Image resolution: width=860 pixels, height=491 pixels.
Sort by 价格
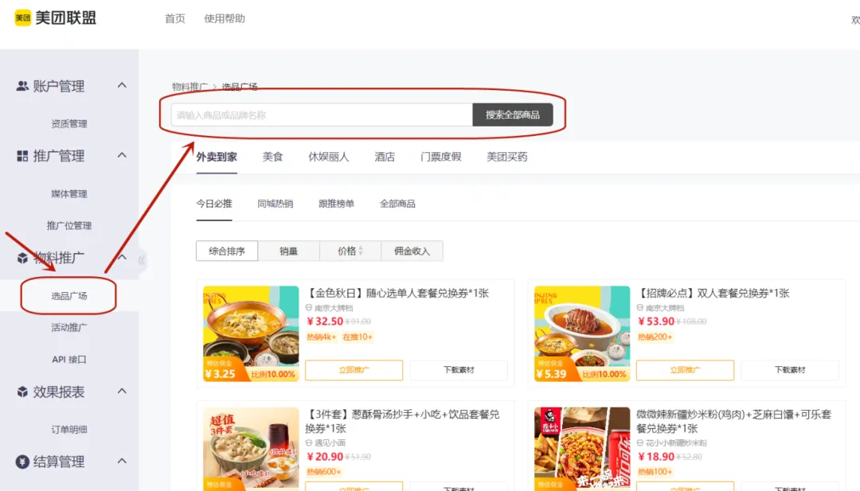[x=350, y=251]
